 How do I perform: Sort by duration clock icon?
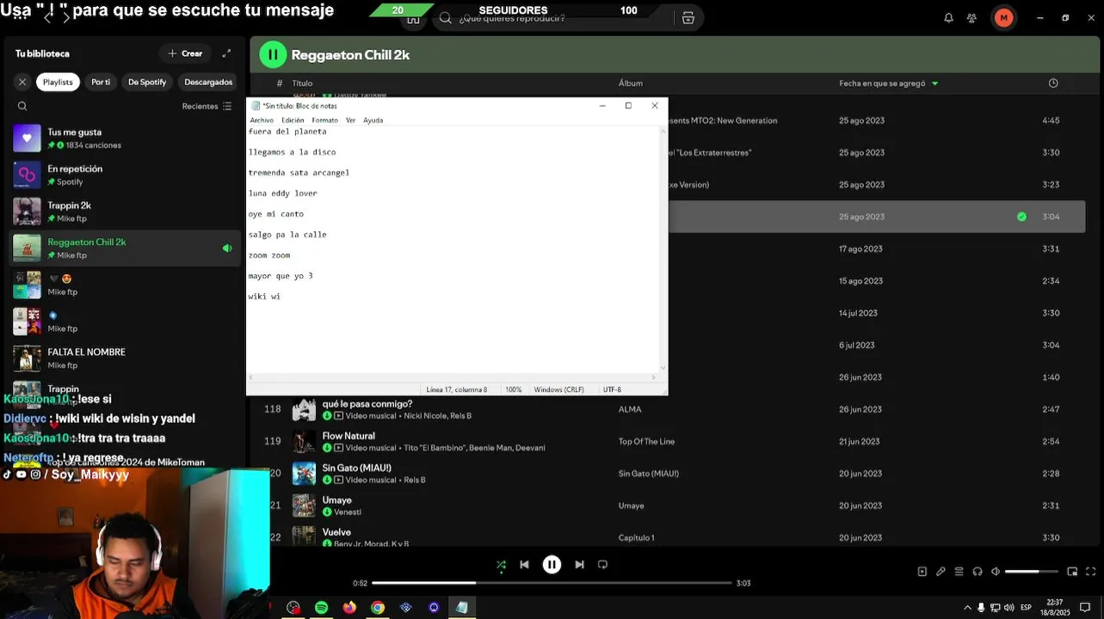(1053, 83)
